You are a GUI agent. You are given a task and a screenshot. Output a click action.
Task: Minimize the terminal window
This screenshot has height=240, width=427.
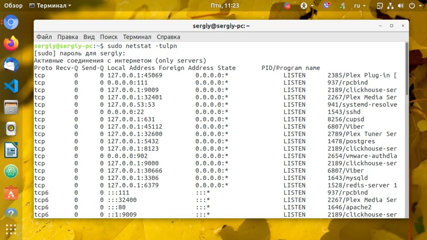pos(380,25)
